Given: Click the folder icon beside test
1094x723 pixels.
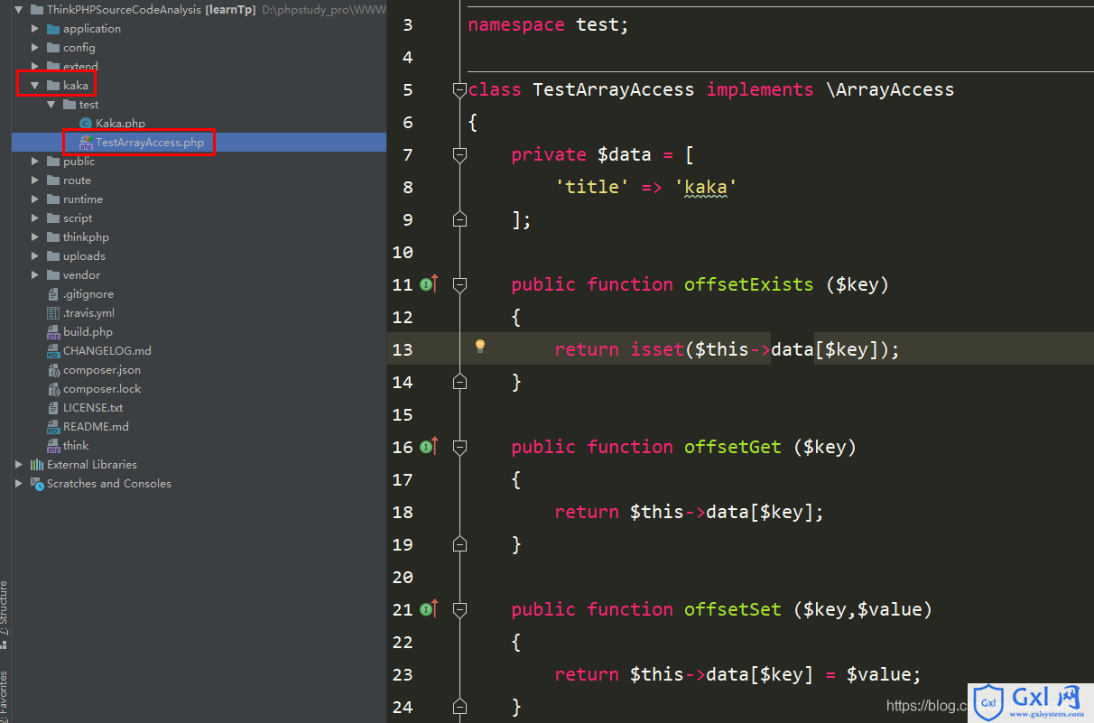Looking at the screenshot, I should pyautogui.click(x=70, y=105).
